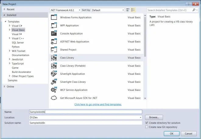Enable Create new Git repository
Viewport: 201px width, 139px height.
(147, 127)
